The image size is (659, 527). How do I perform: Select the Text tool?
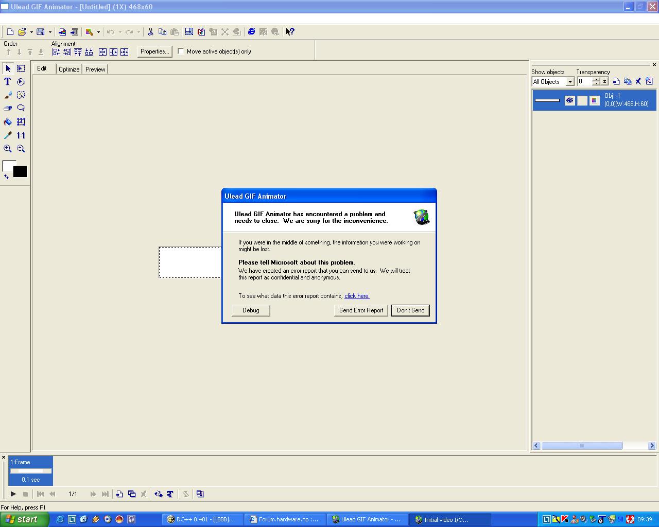(8, 82)
